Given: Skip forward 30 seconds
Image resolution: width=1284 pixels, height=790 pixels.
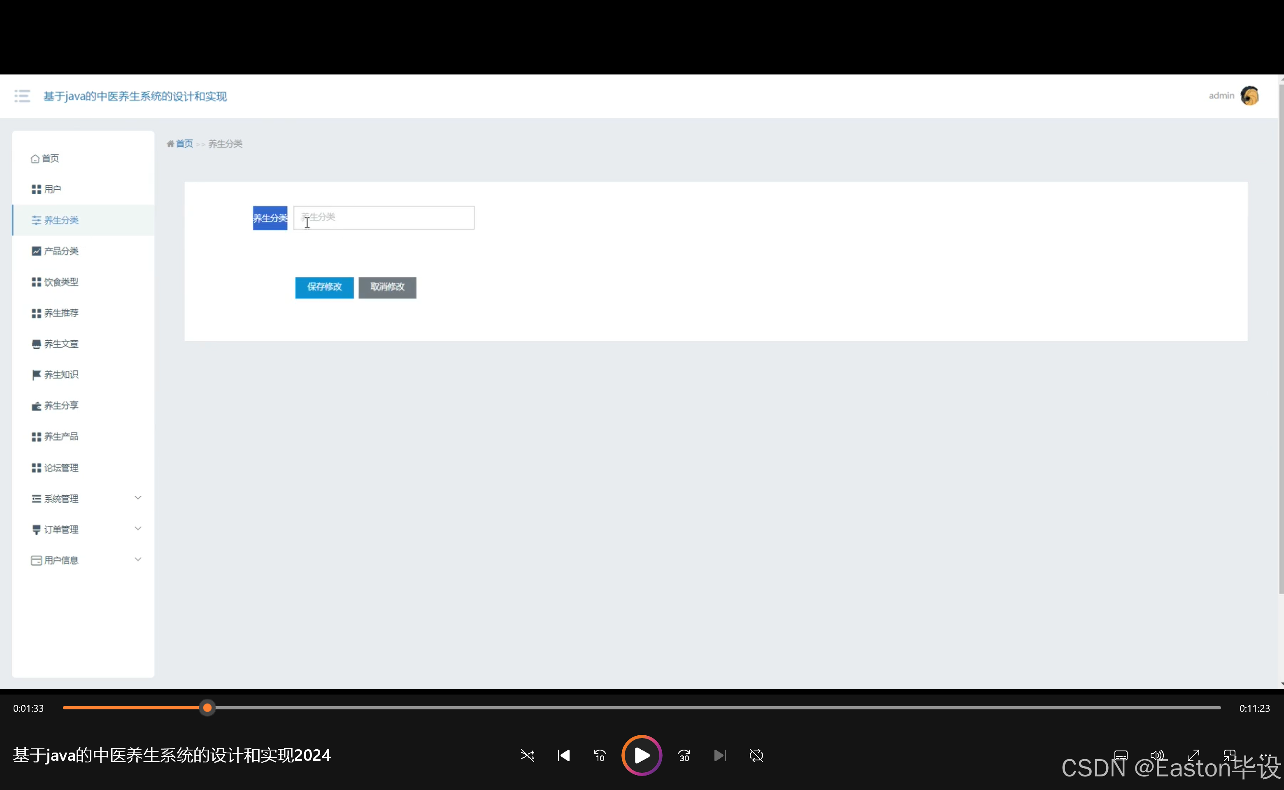Looking at the screenshot, I should point(684,755).
